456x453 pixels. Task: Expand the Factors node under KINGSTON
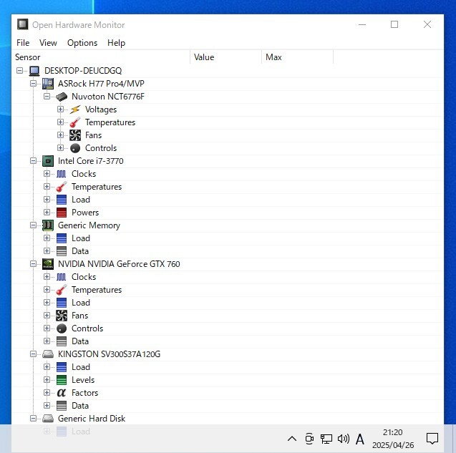tap(47, 392)
